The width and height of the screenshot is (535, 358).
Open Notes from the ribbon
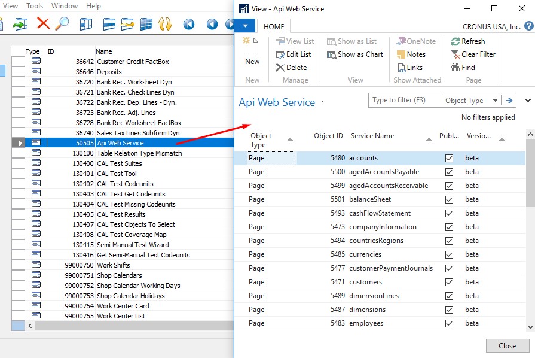click(411, 54)
